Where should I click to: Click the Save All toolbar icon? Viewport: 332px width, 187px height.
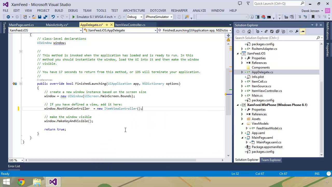pyautogui.click(x=45, y=17)
